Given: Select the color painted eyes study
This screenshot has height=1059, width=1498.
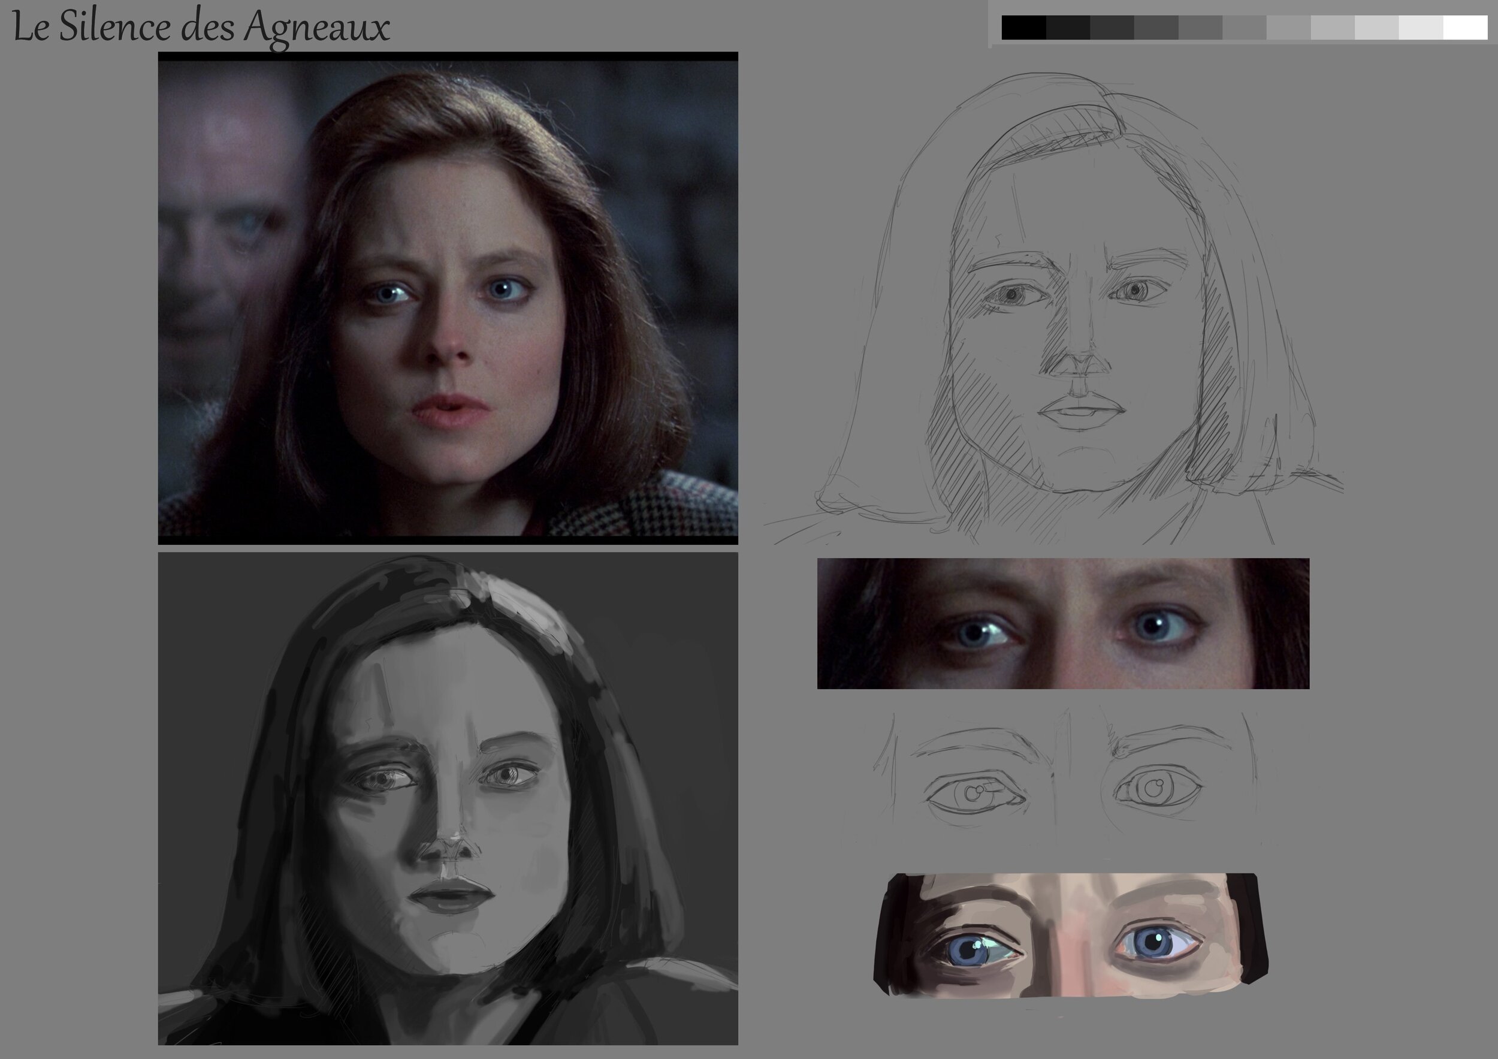Looking at the screenshot, I should point(1070,934).
